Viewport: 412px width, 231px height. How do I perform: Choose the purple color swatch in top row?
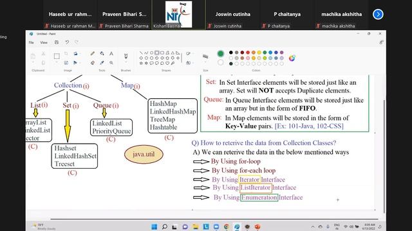(282, 53)
